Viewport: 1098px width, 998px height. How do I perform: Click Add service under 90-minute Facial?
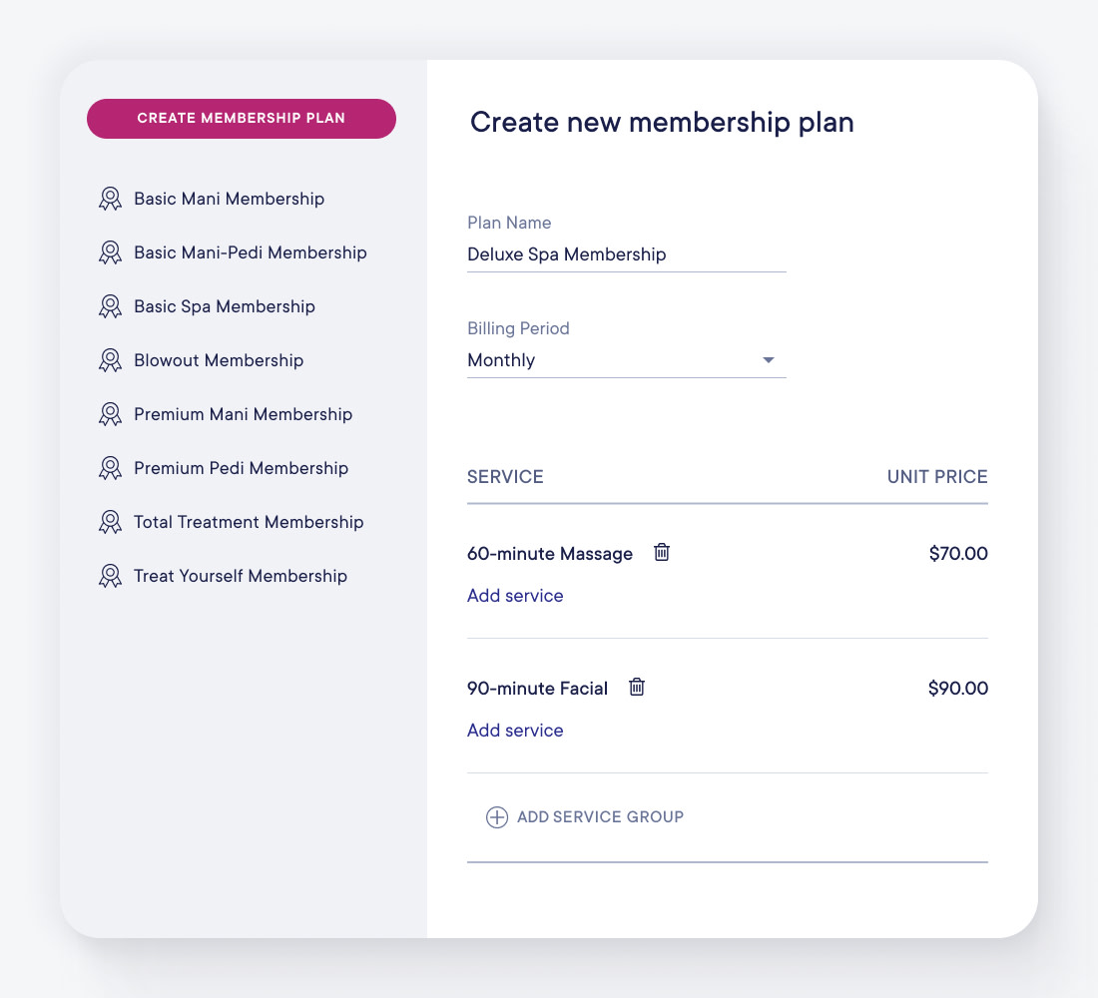pyautogui.click(x=515, y=730)
